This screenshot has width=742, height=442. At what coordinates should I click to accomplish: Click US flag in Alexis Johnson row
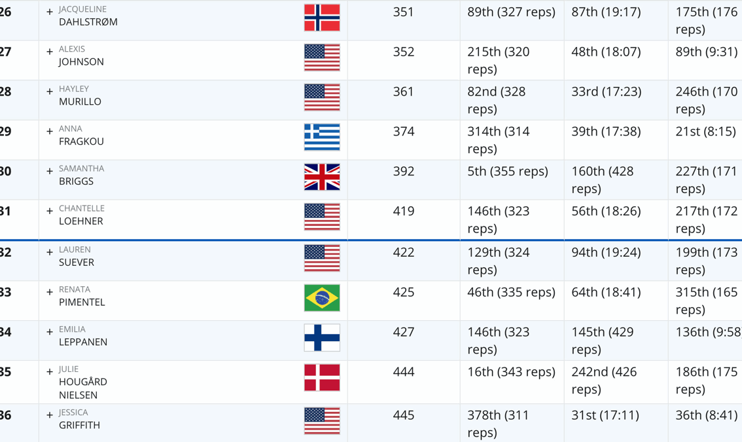click(x=322, y=58)
